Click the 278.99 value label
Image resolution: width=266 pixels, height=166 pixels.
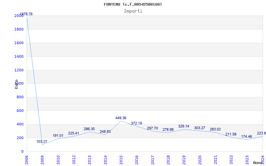coord(168,129)
